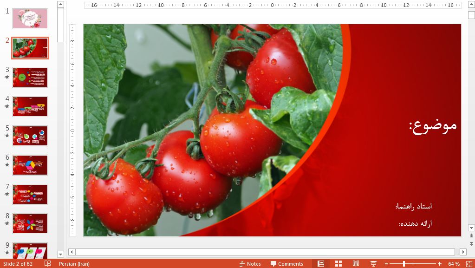
Task: Run the spelling check via the proofing icon
Action: point(47,263)
